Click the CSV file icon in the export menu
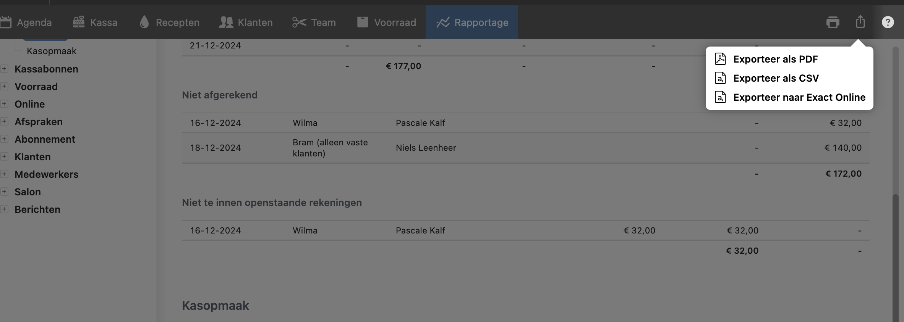Screen dimensions: 904x322 coord(720,78)
